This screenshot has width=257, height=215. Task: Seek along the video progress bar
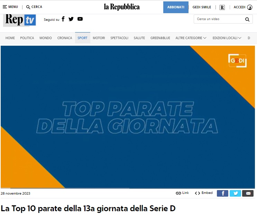click(128, 188)
